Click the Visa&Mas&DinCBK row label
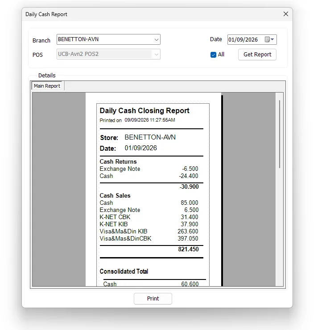The width and height of the screenshot is (330, 330). [x=125, y=239]
